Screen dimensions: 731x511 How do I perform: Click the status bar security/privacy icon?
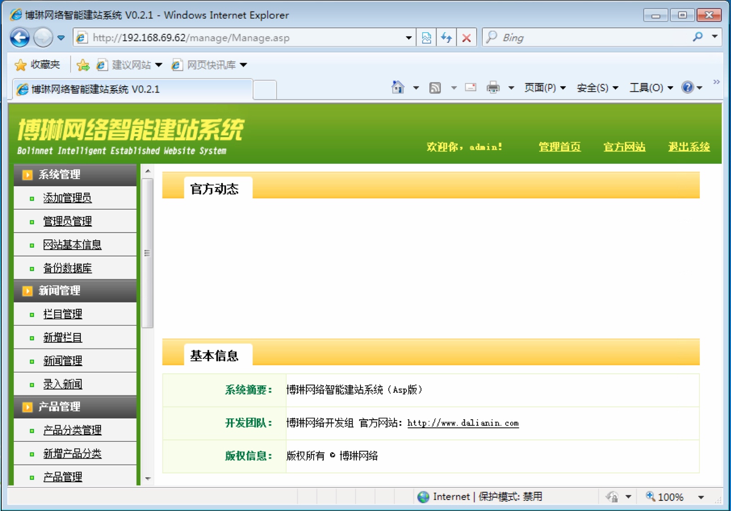pyautogui.click(x=612, y=497)
